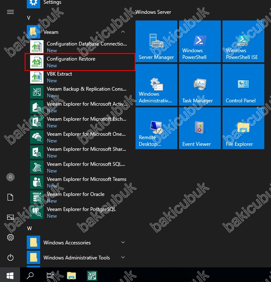The image size is (271, 282).
Task: Open the Event Viewer tile
Action: [200, 128]
